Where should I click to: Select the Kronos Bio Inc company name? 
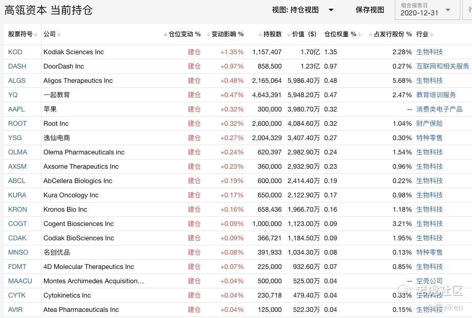click(x=65, y=210)
